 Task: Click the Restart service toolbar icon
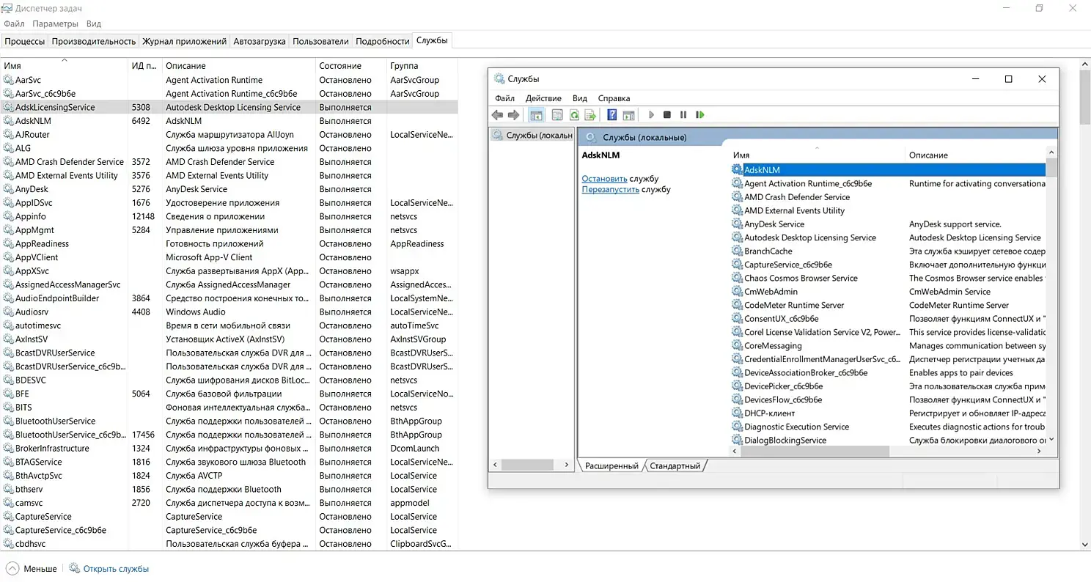pyautogui.click(x=700, y=115)
